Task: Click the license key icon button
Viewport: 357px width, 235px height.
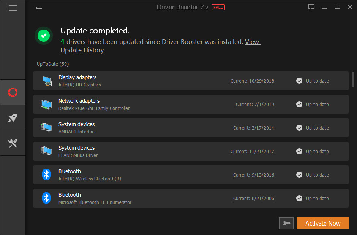Action: (286, 223)
